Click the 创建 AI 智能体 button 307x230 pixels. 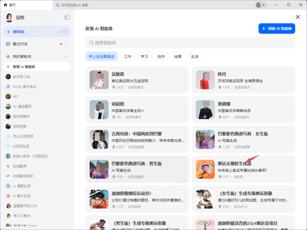tap(277, 29)
